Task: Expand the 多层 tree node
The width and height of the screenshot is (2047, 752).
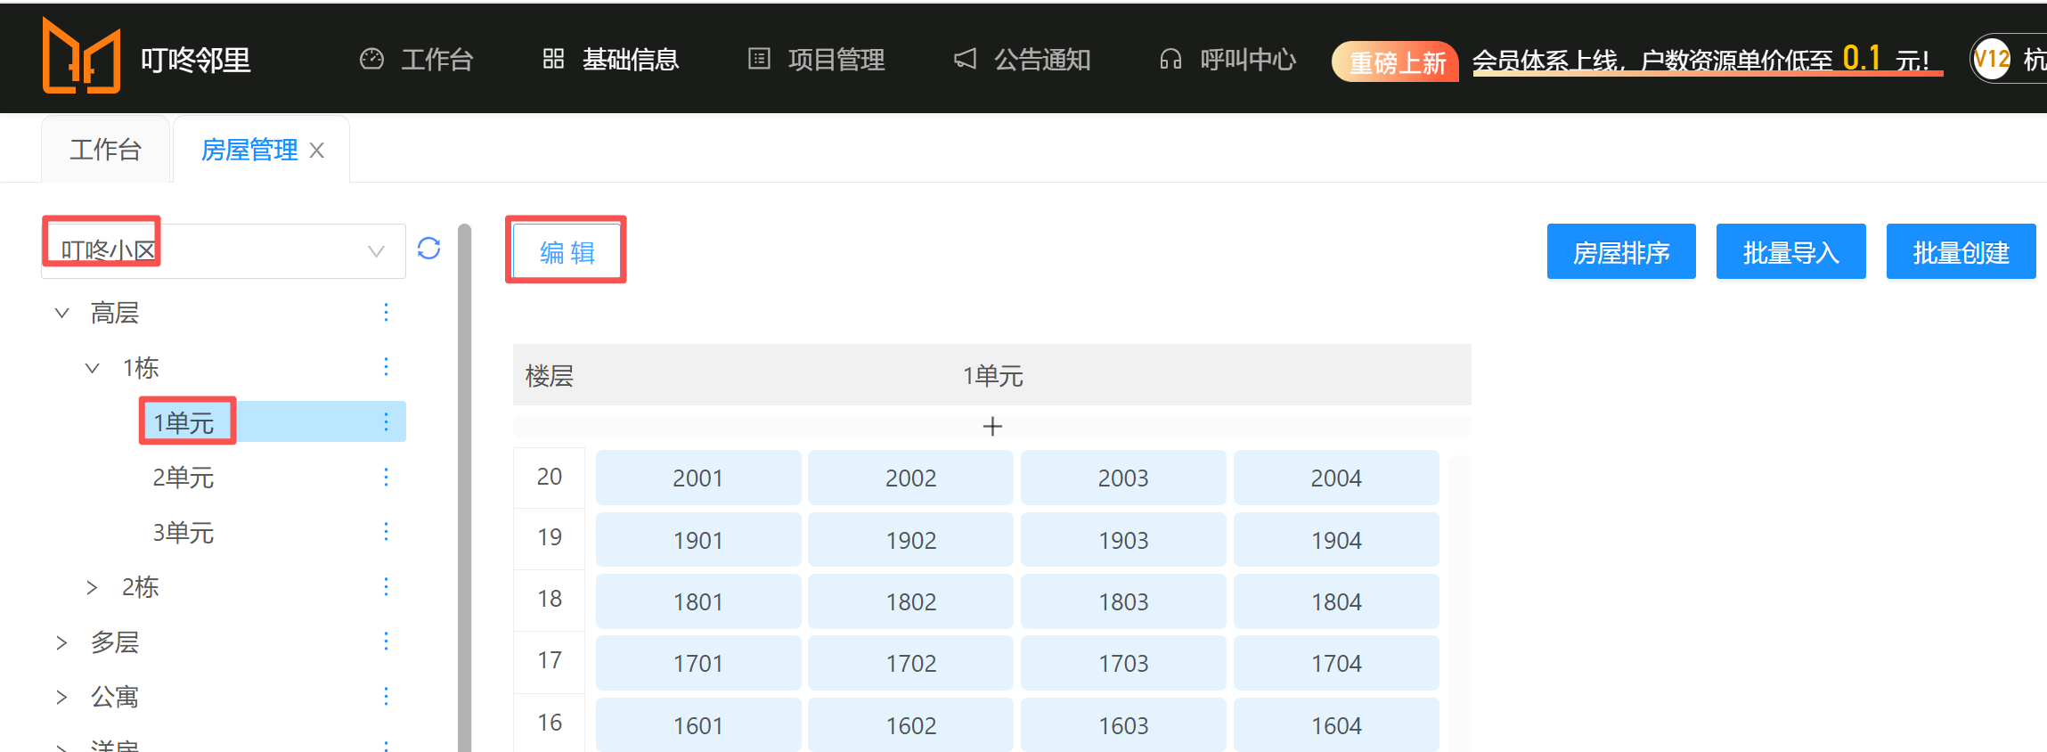Action: (x=61, y=642)
